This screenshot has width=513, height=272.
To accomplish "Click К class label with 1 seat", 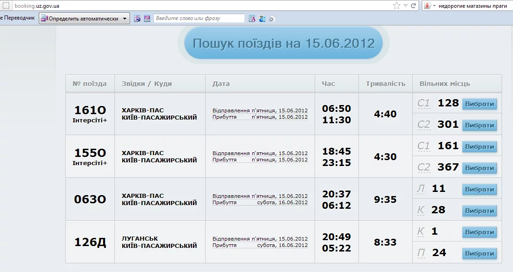I will coord(421,232).
